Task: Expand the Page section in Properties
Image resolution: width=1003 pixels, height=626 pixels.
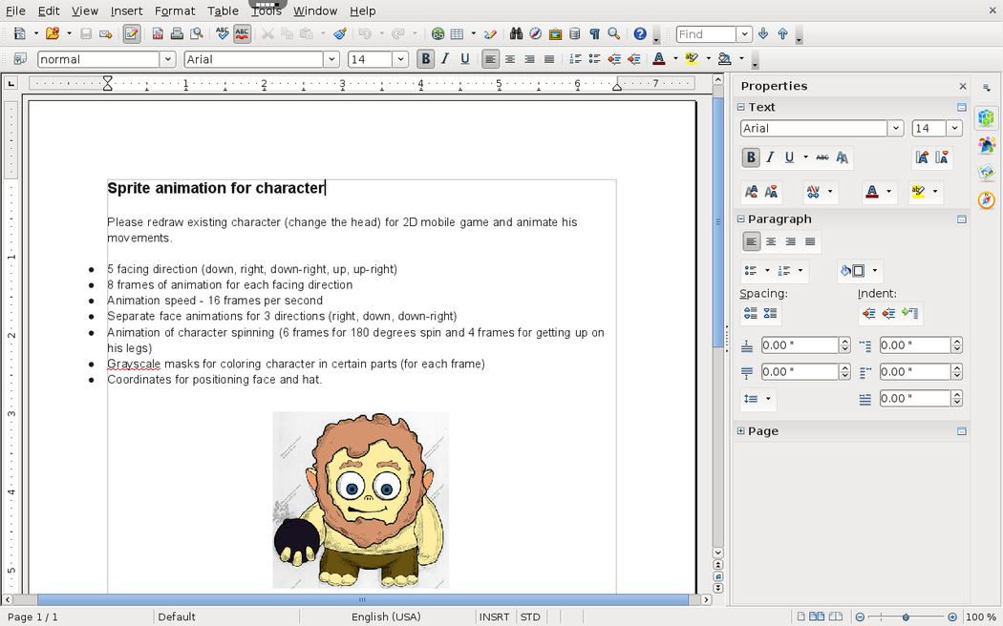Action: 740,431
